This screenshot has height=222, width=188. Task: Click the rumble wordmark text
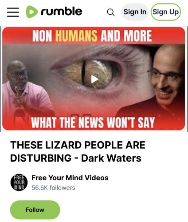point(62,12)
